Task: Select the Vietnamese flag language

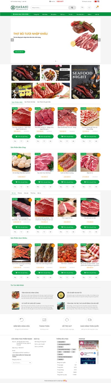Action: click(x=96, y=1)
